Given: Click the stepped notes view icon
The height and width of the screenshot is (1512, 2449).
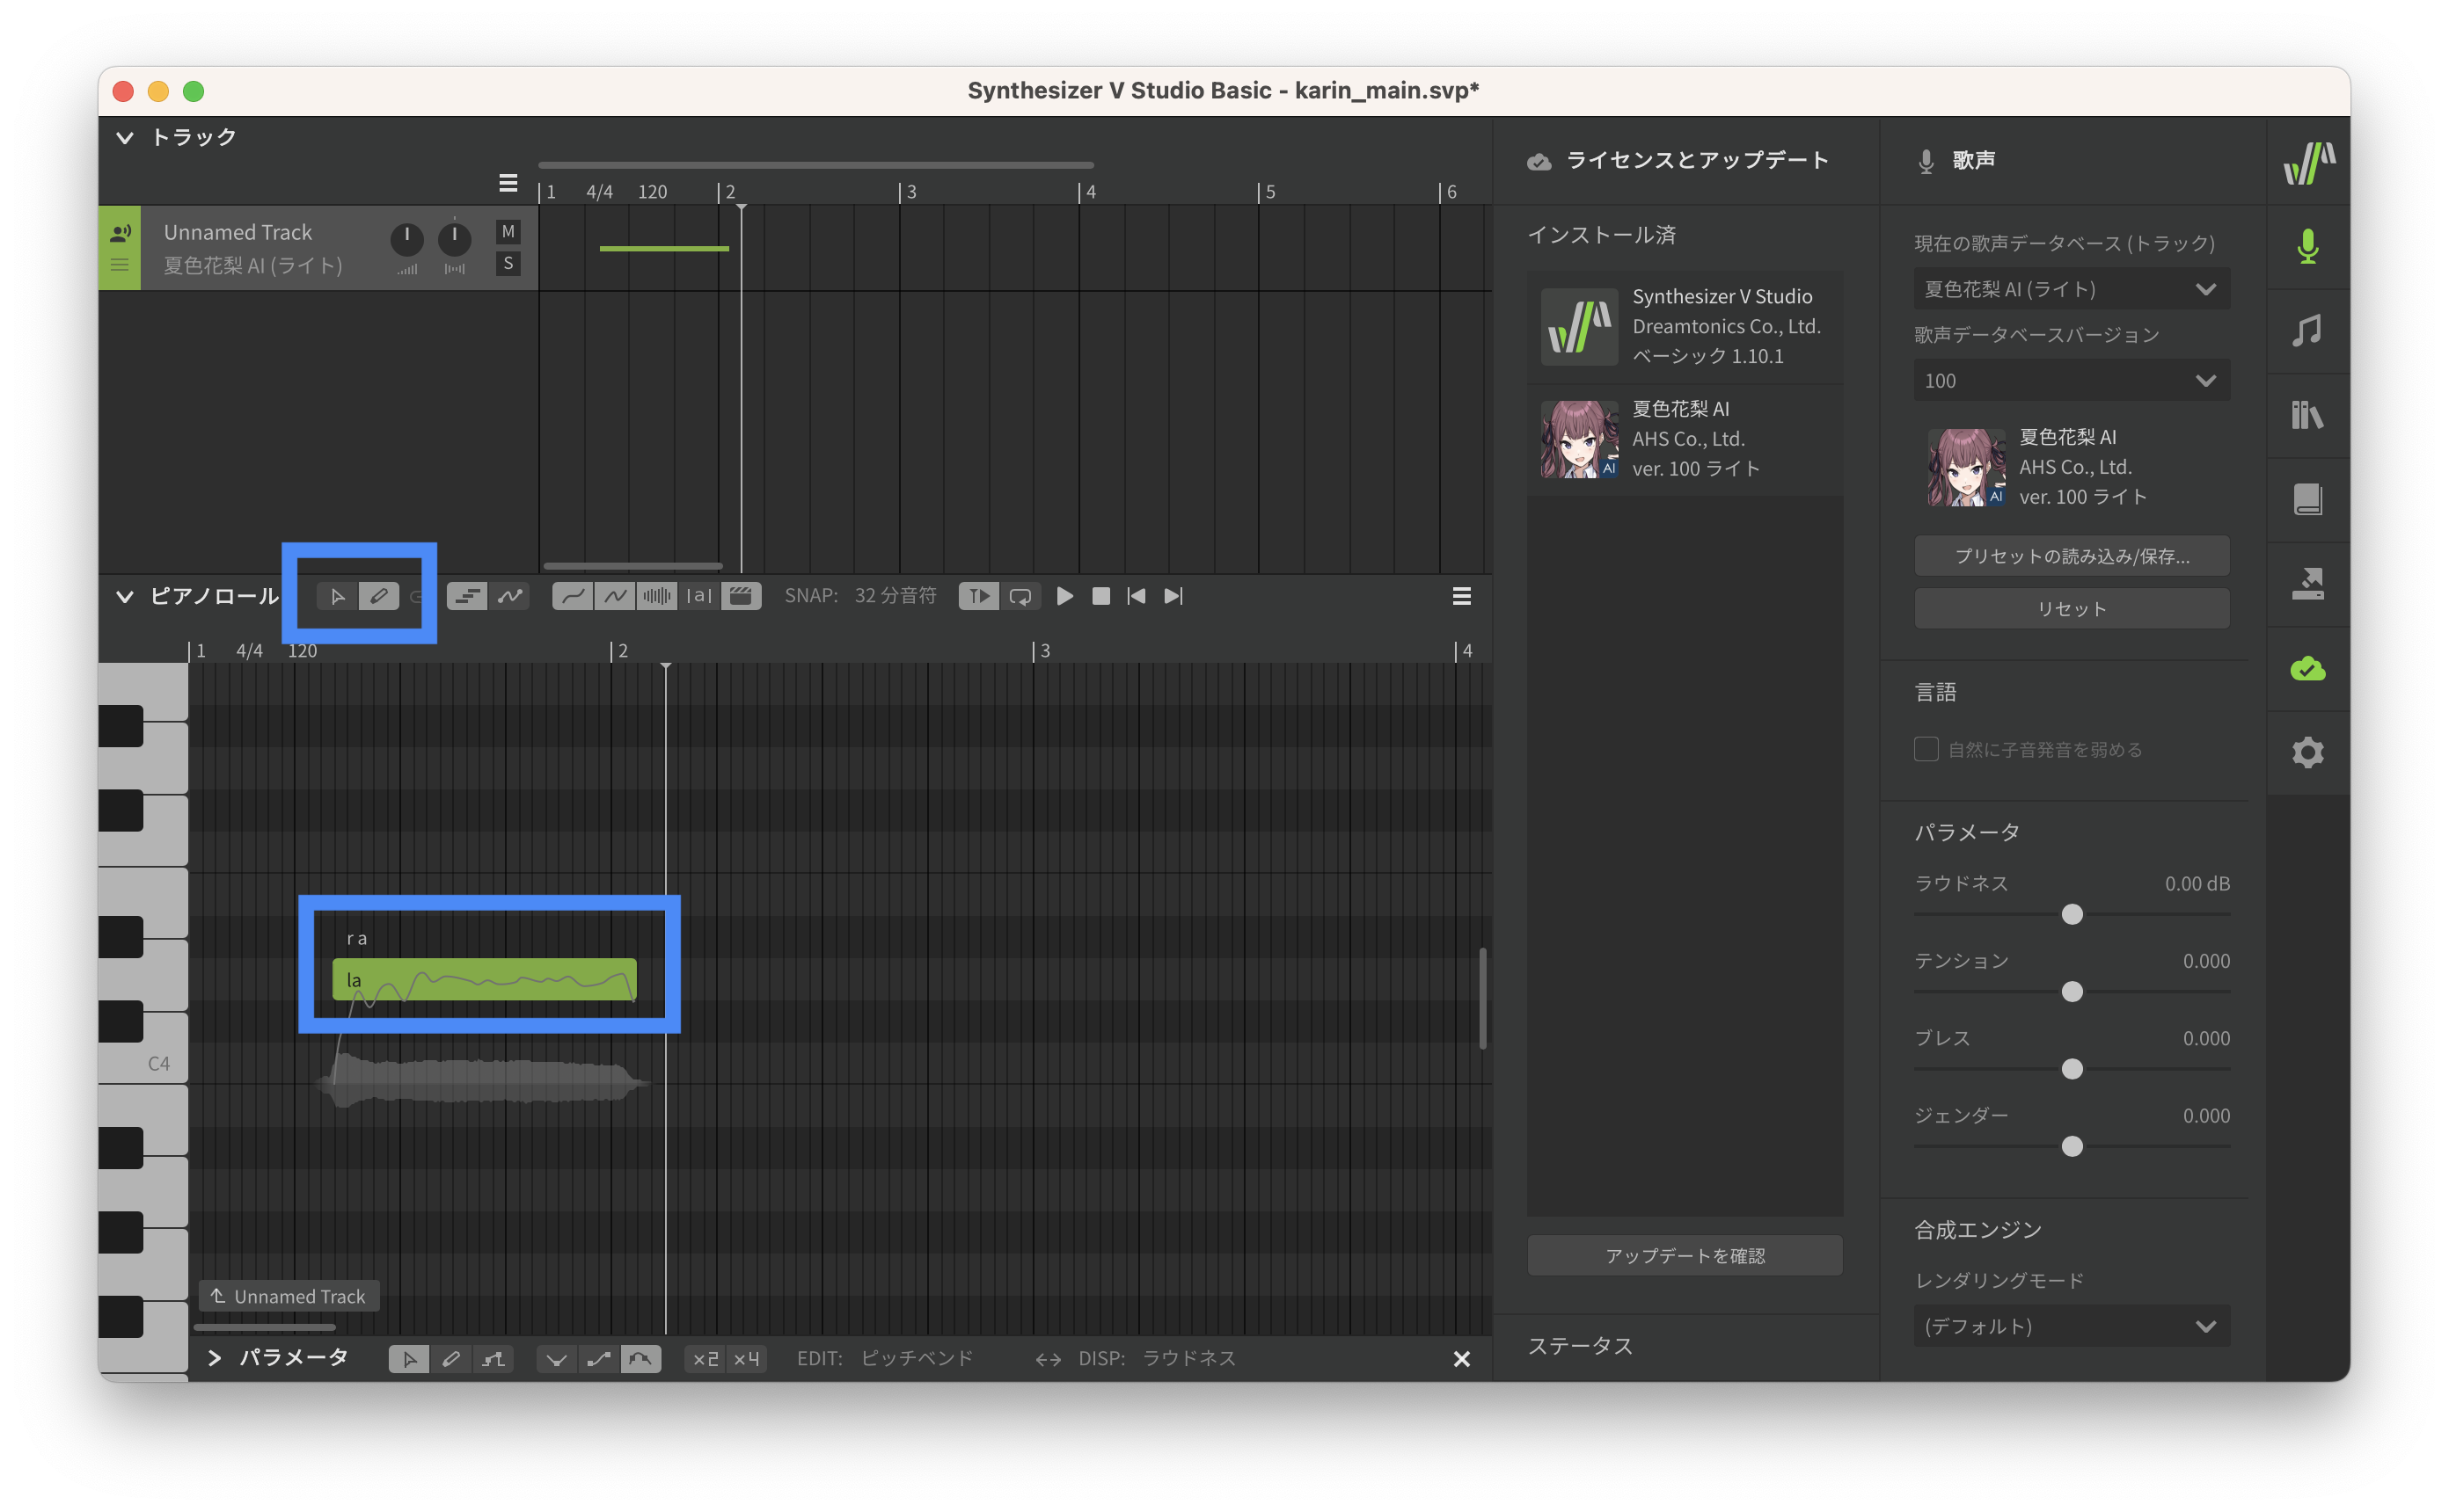Looking at the screenshot, I should 467,596.
